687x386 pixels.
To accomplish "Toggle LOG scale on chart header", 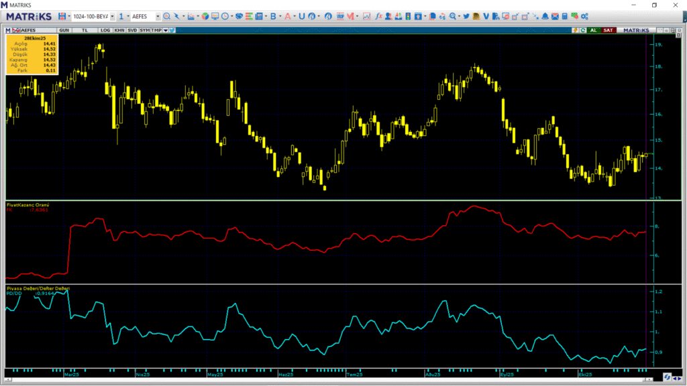I will [x=105, y=30].
